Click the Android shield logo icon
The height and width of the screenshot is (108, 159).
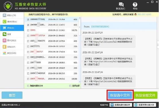(8, 6)
